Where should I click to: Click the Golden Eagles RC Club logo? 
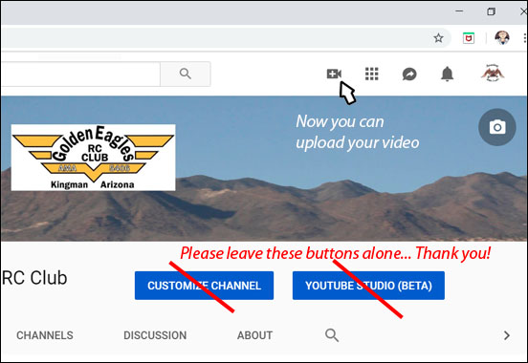[x=94, y=158]
